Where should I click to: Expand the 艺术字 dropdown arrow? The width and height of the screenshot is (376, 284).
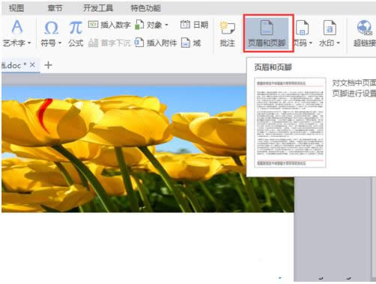tap(29, 43)
